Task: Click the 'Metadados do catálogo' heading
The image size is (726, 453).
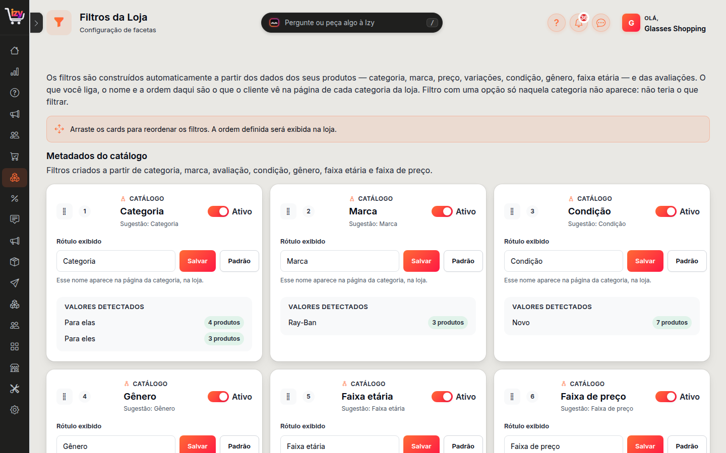Action: (x=97, y=156)
